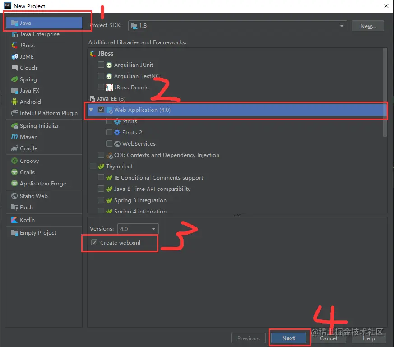Click the Kotlin icon

14,220
